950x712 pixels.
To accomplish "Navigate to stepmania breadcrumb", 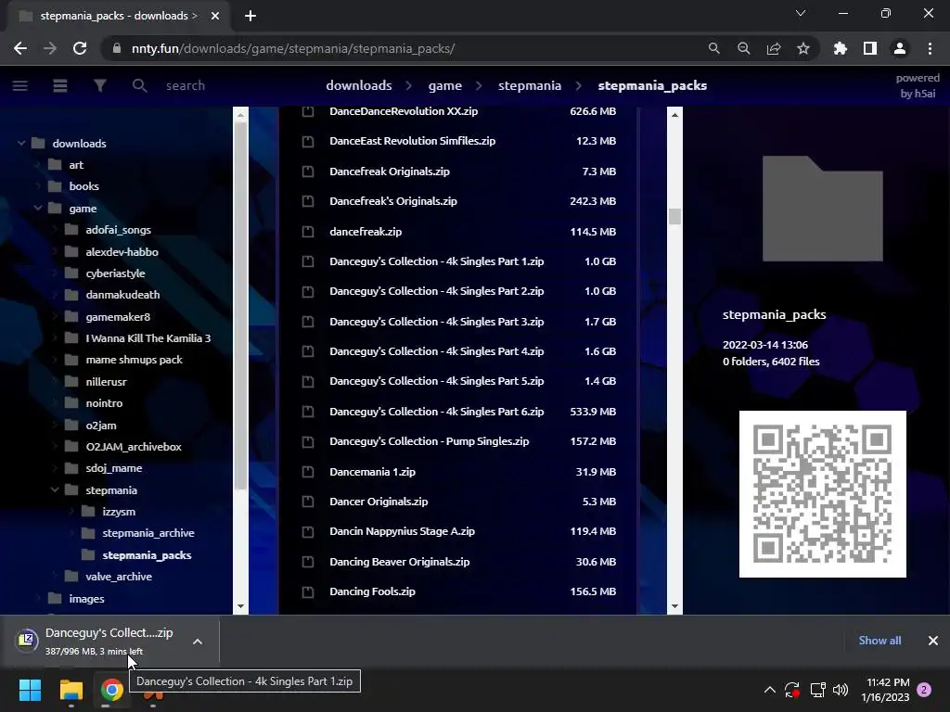I will point(530,85).
